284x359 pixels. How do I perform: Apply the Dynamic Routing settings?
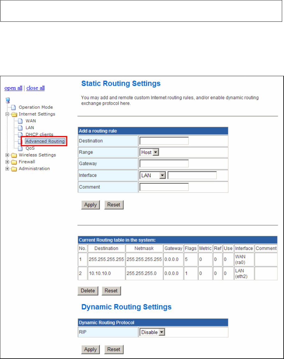(90, 350)
